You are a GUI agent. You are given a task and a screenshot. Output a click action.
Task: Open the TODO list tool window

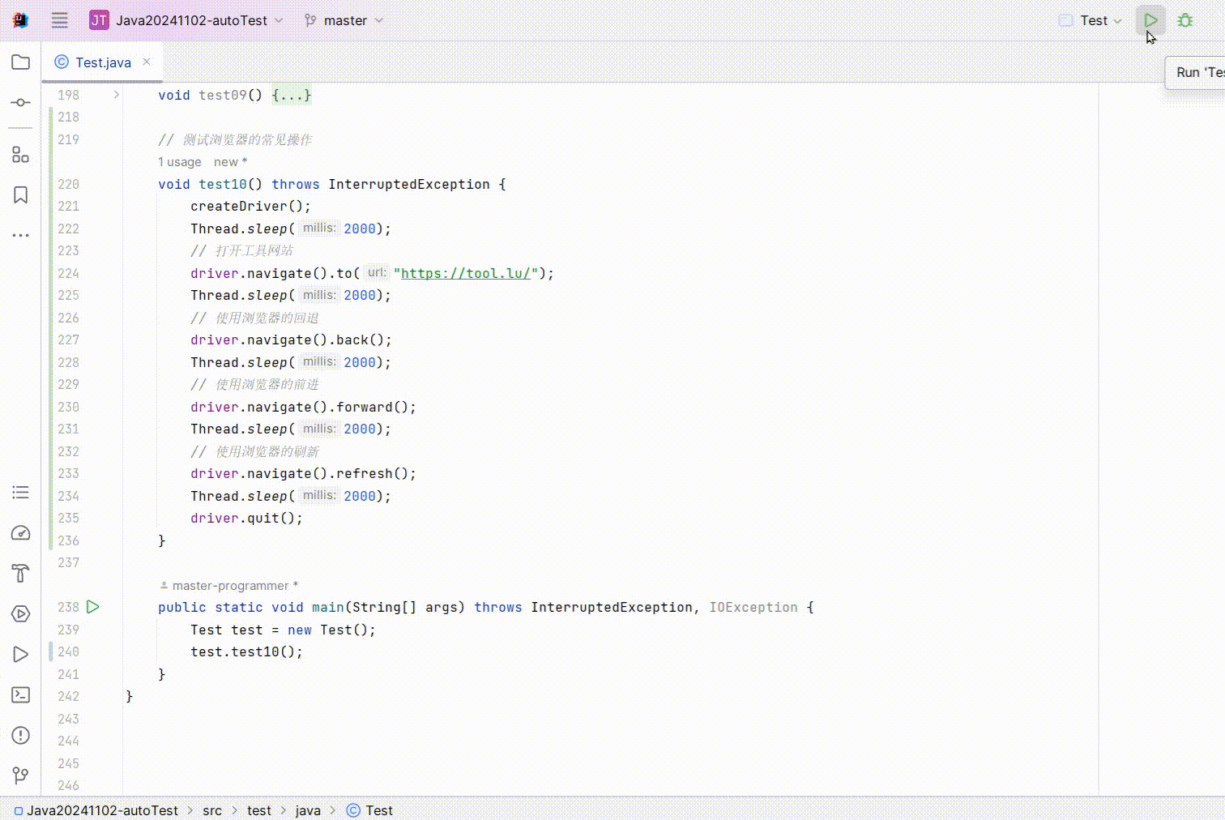coord(21,492)
